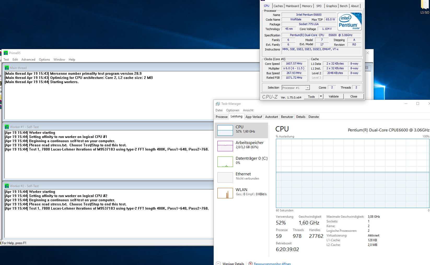Open the Details tab in Task-Manager
Image resolution: width=430 pixels, height=265 pixels.
coord(301,117)
